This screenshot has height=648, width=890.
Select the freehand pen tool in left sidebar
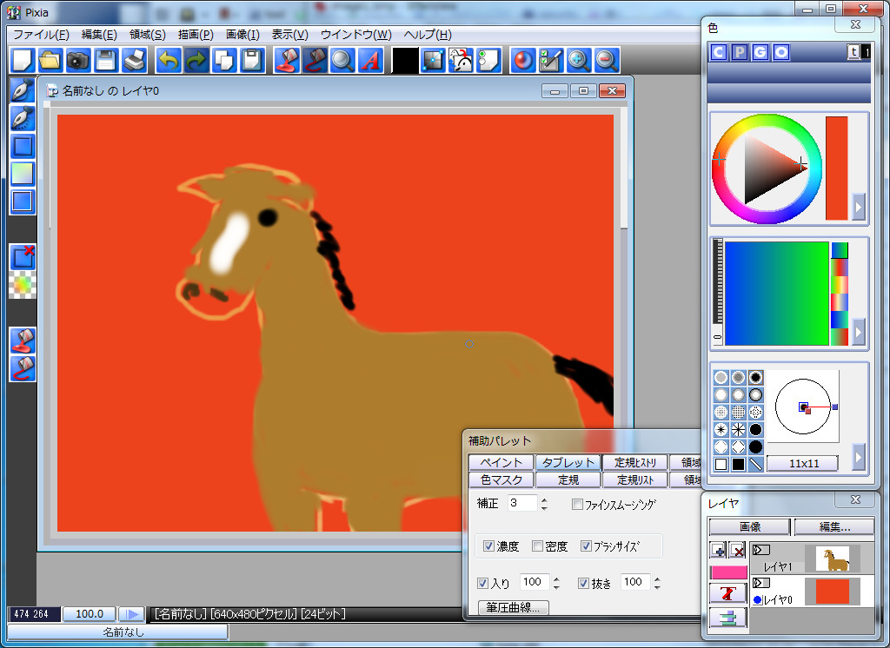click(22, 91)
